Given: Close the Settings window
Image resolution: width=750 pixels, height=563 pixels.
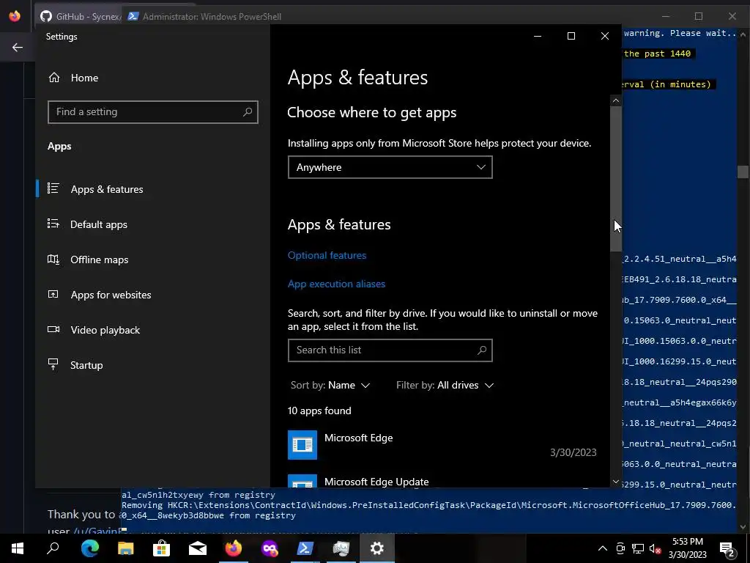Looking at the screenshot, I should [x=604, y=36].
